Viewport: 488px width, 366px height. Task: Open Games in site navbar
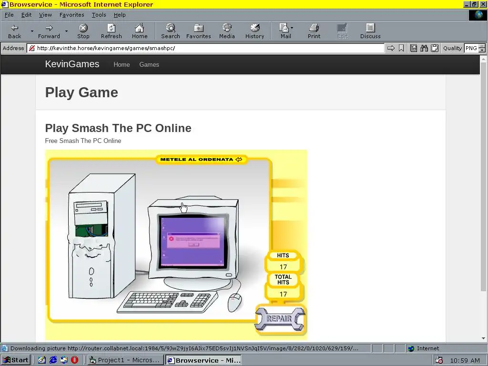(149, 64)
